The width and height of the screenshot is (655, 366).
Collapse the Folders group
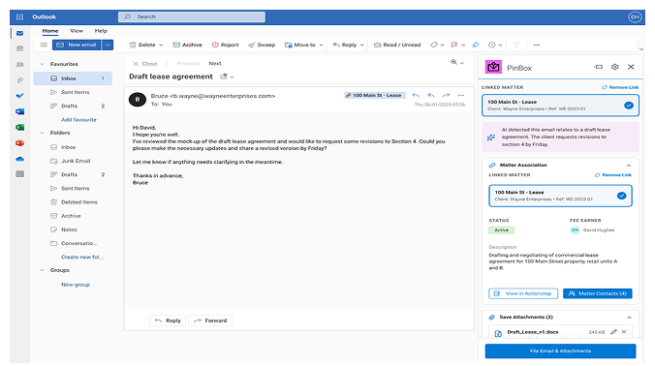(42, 133)
